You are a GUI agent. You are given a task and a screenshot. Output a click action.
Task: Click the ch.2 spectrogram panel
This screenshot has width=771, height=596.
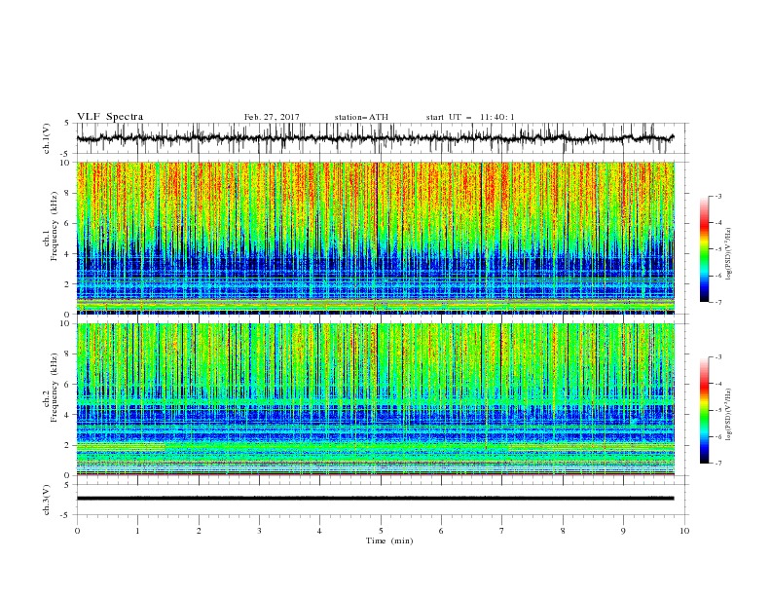[376, 399]
